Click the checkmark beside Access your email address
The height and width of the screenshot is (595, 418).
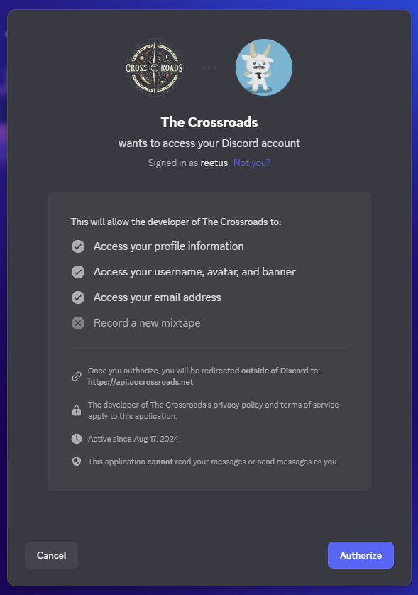(78, 297)
